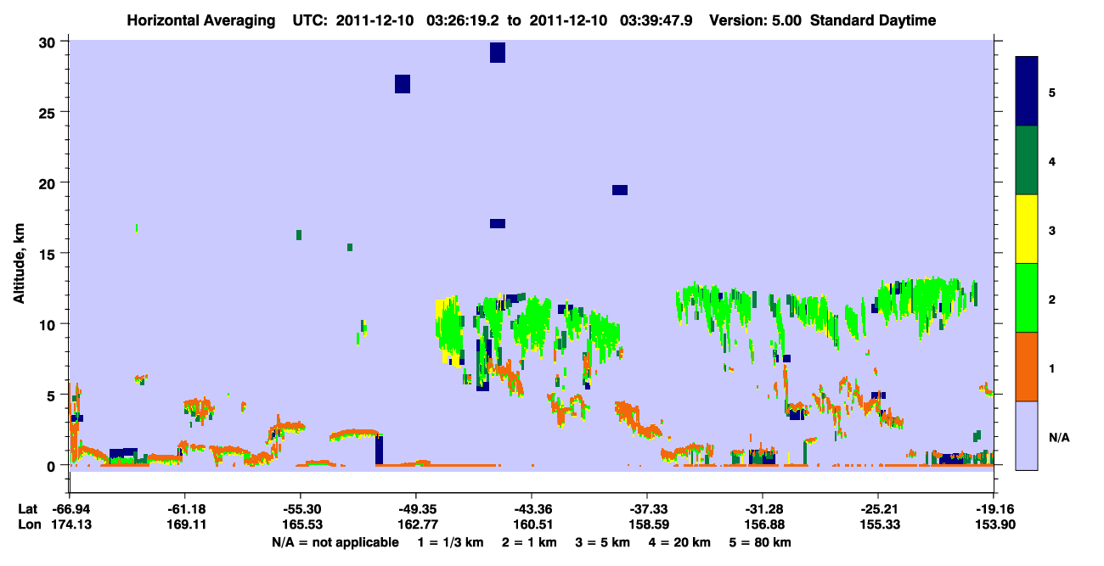1104x566 pixels.
Task: Click the dark blue block near 19.5 km altitude
Action: pyautogui.click(x=620, y=190)
